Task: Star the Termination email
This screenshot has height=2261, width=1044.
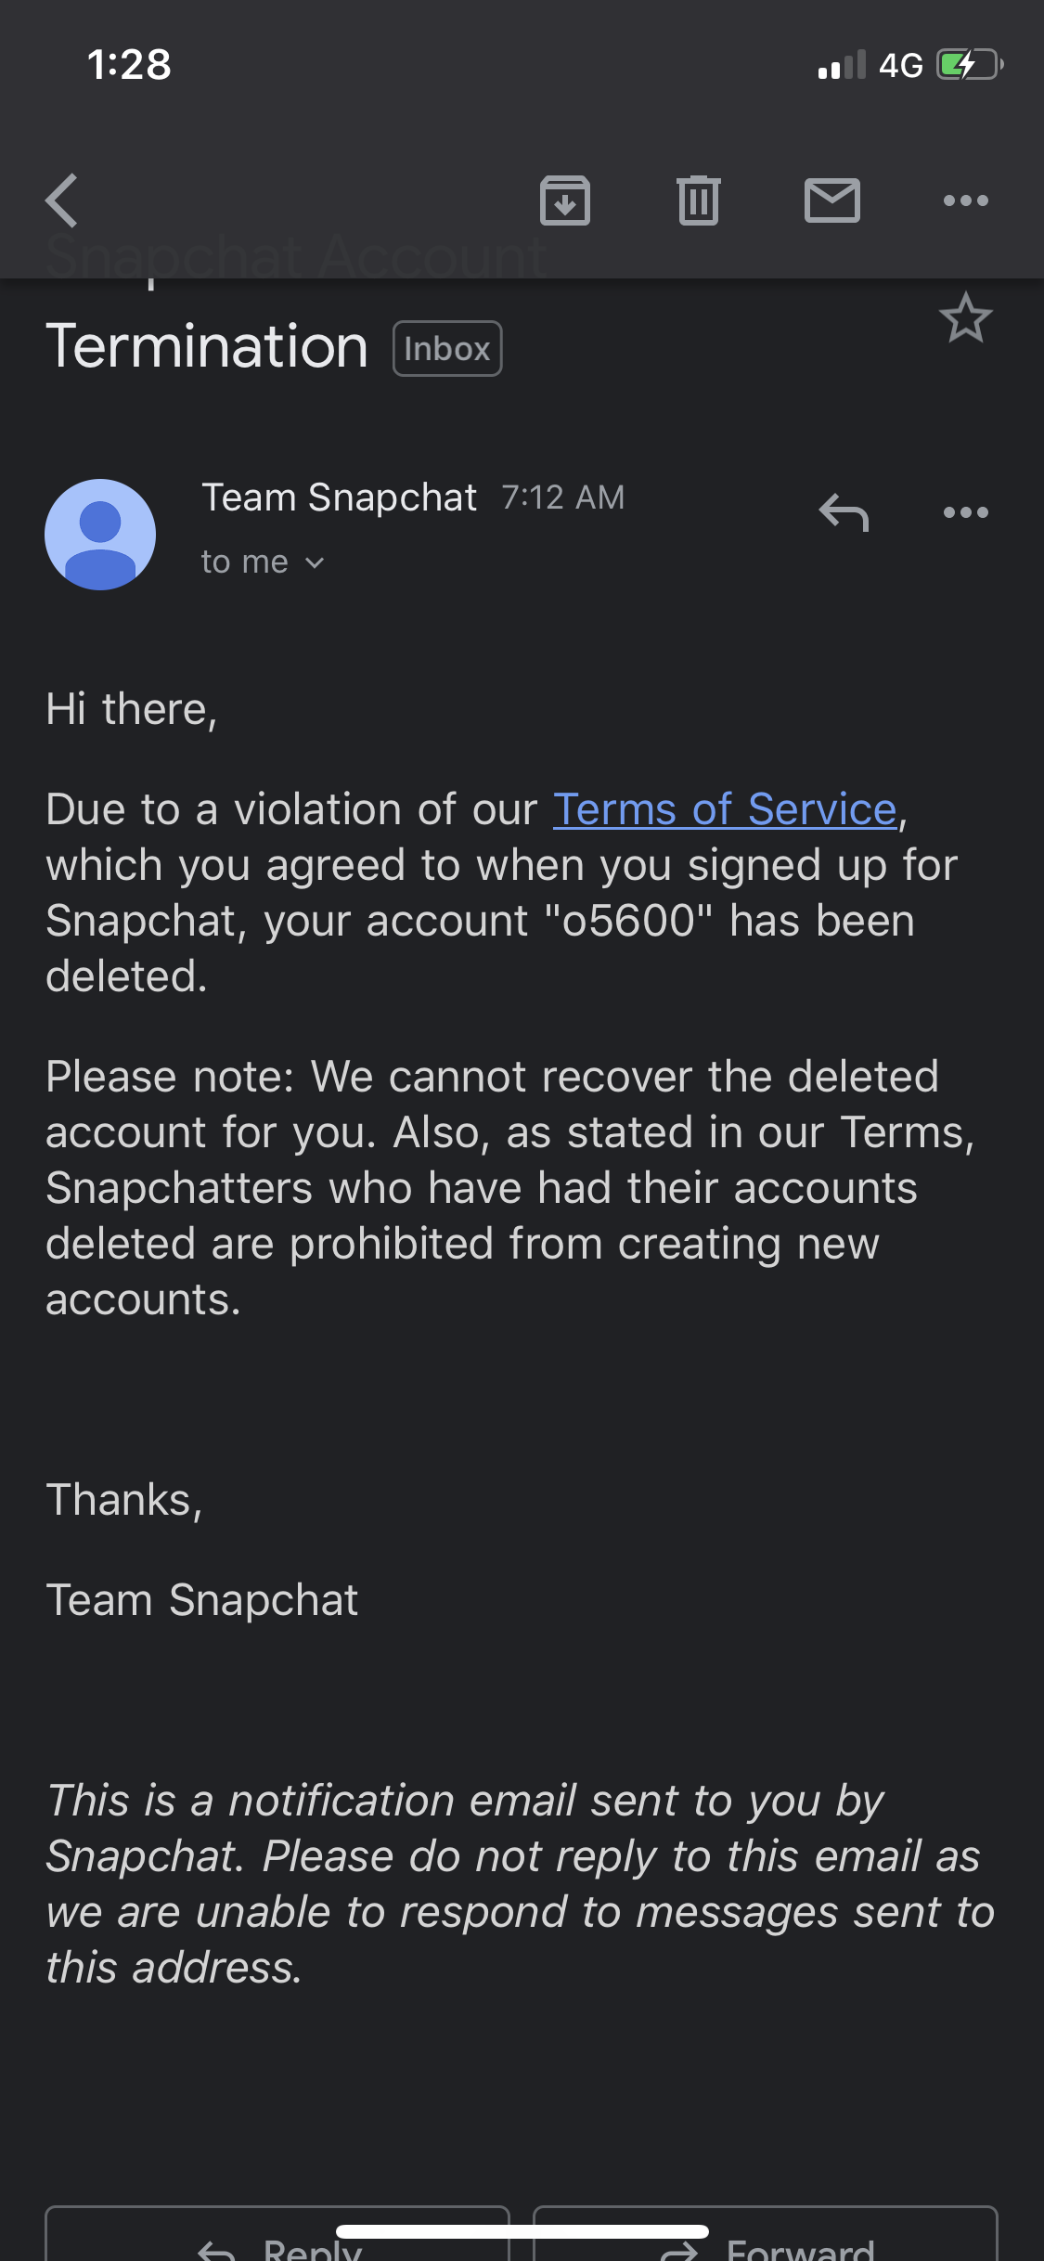Action: tap(966, 318)
